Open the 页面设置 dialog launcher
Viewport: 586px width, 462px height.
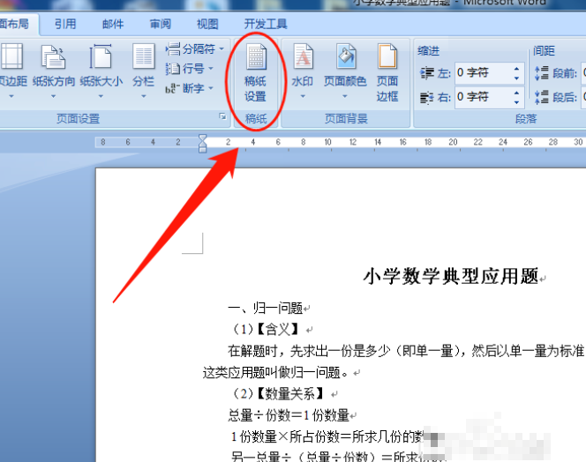point(222,117)
